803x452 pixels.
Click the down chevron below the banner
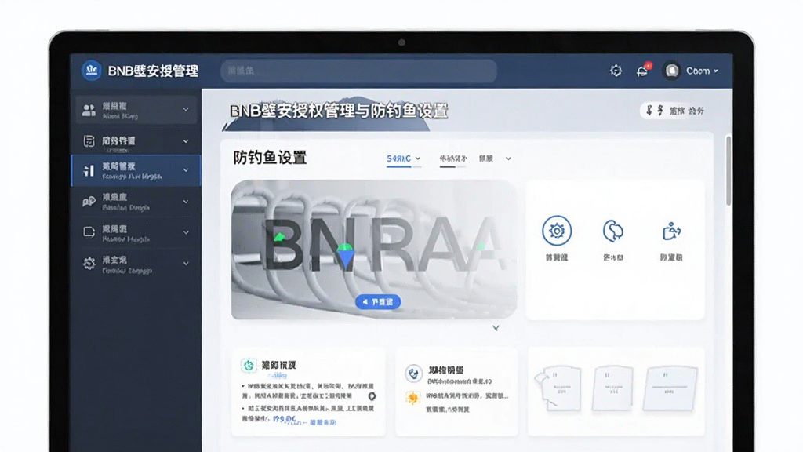tap(496, 328)
